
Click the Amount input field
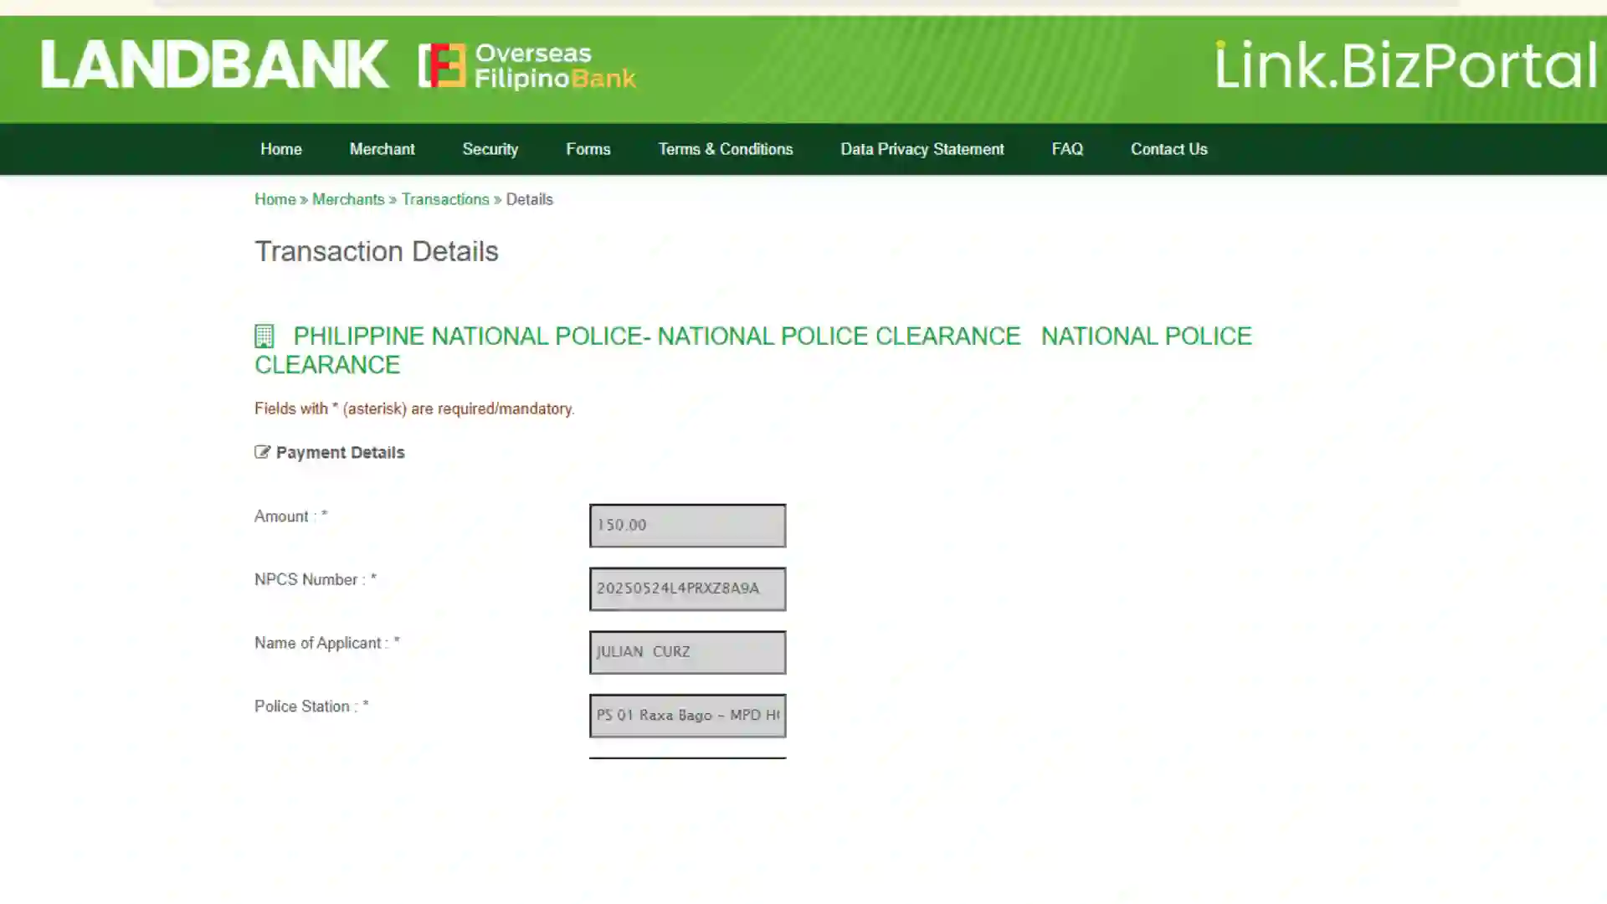687,526
